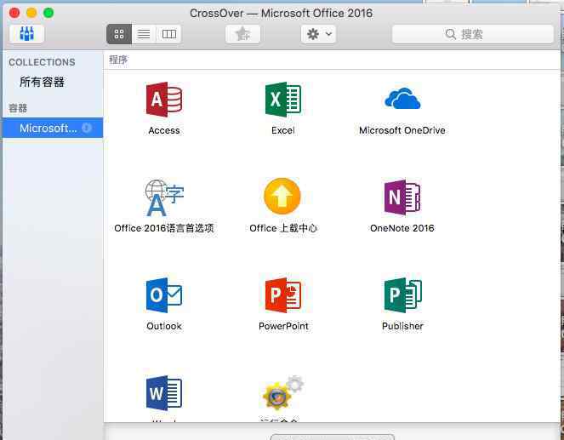This screenshot has width=564, height=440.
Task: Click the Excel label text
Action: tap(283, 130)
